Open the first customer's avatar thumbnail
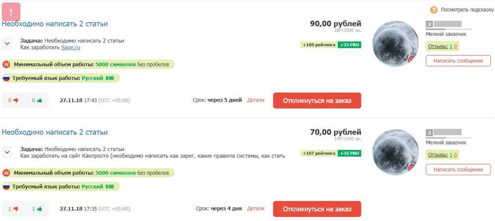Screen dimensions: 495x221 (x=395, y=43)
